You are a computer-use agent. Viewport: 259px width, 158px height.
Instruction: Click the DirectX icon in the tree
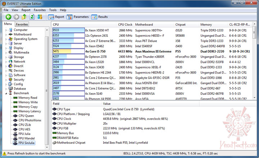(11, 66)
